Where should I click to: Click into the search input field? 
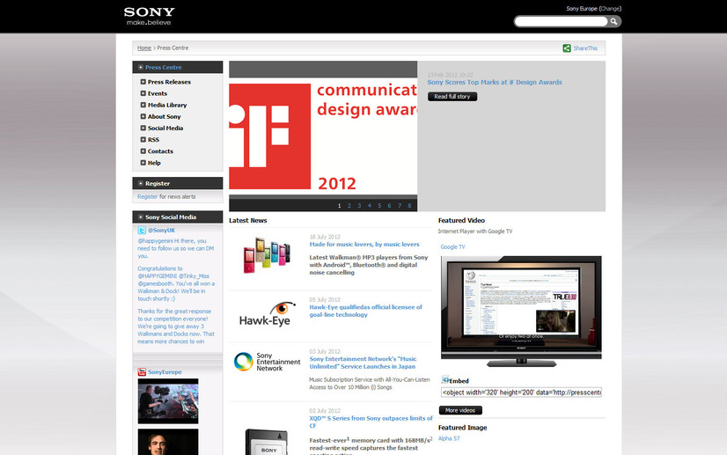tap(561, 21)
